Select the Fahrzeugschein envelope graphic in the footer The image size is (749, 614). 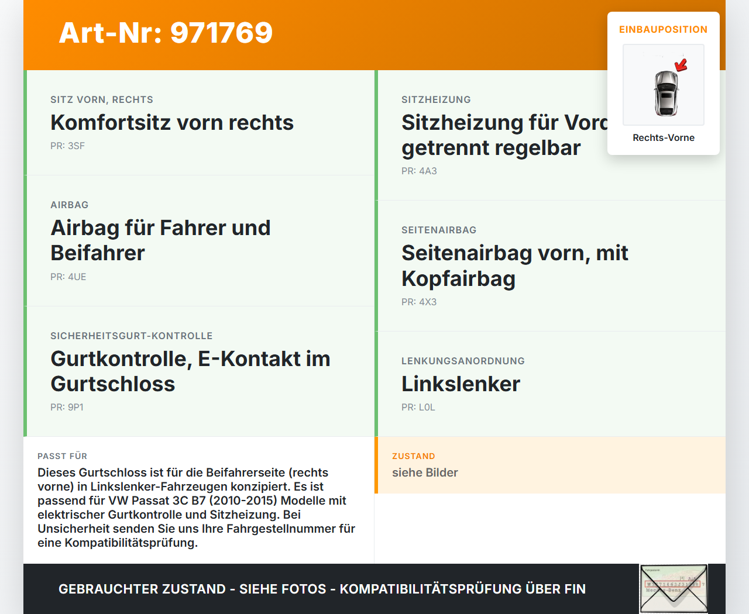(x=673, y=588)
